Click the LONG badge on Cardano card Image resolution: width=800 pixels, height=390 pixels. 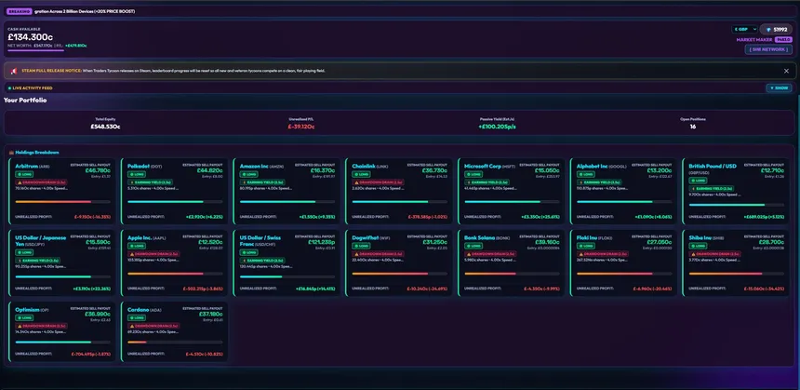coord(136,317)
